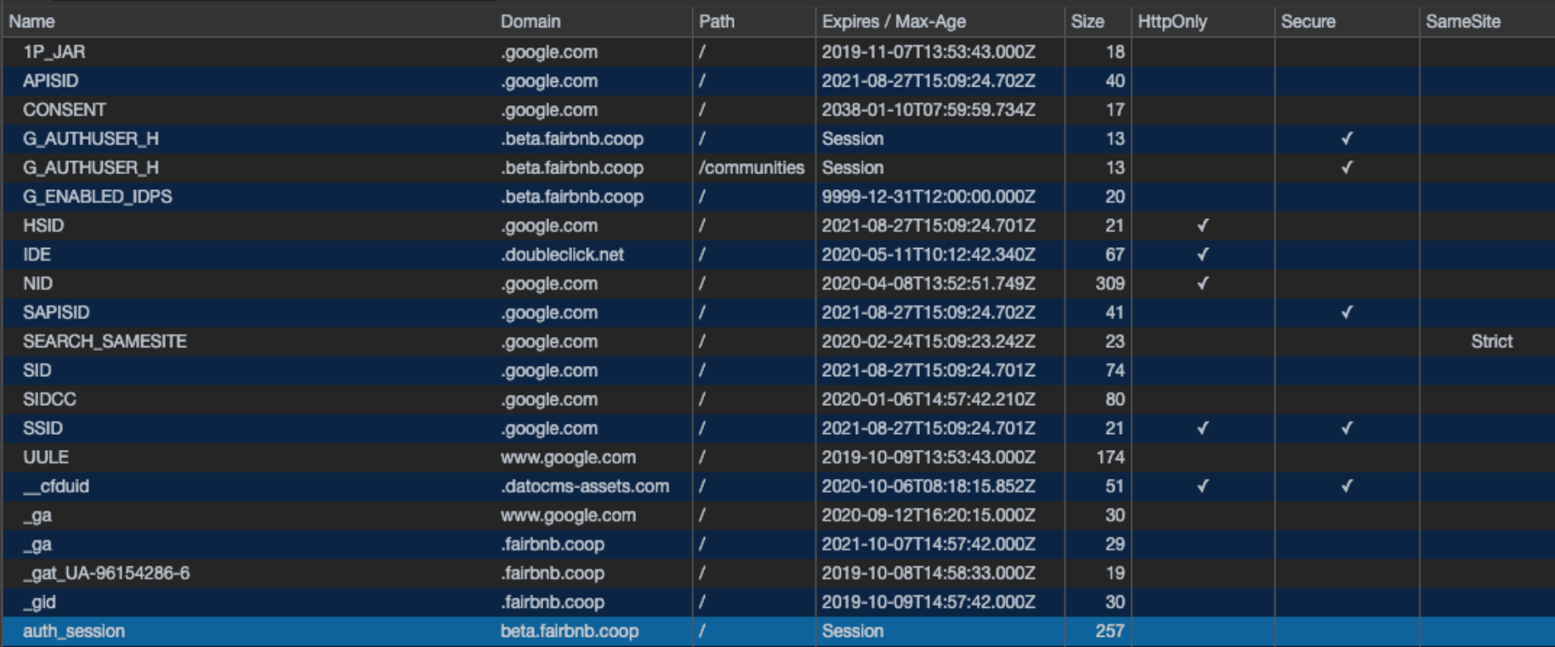Select the SIDCC cookie name
1555x647 pixels.
[x=49, y=399]
